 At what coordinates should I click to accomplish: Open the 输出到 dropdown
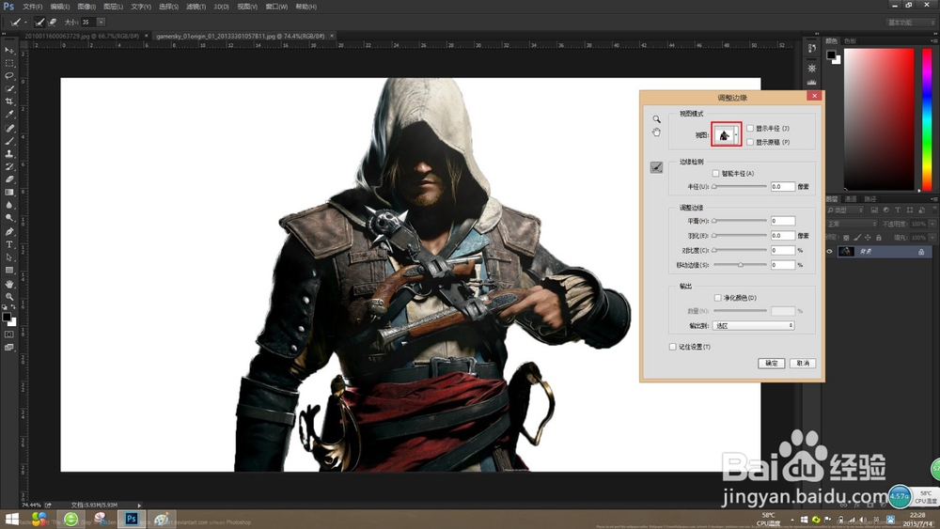tap(754, 325)
